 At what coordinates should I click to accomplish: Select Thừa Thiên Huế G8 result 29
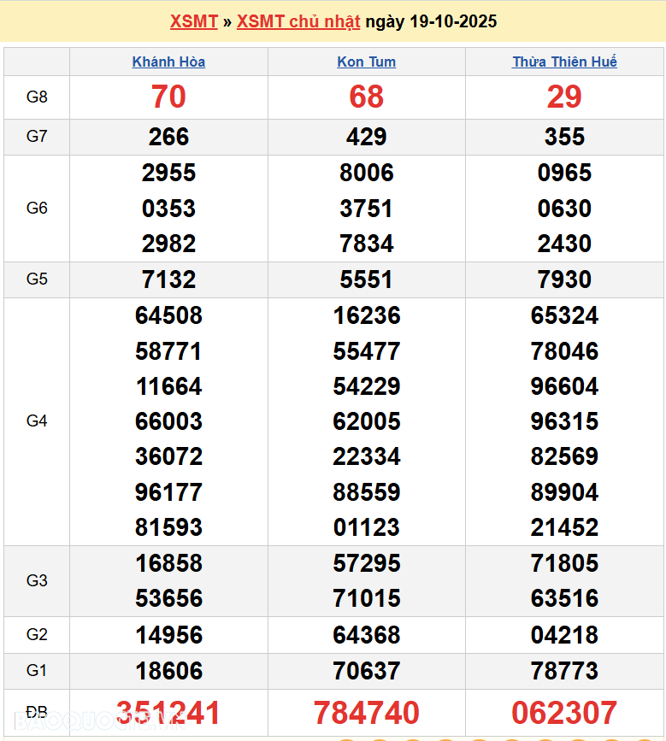tap(564, 97)
